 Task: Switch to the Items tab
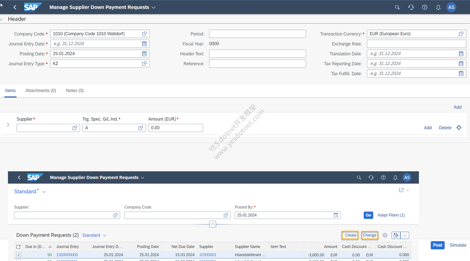pyautogui.click(x=10, y=91)
